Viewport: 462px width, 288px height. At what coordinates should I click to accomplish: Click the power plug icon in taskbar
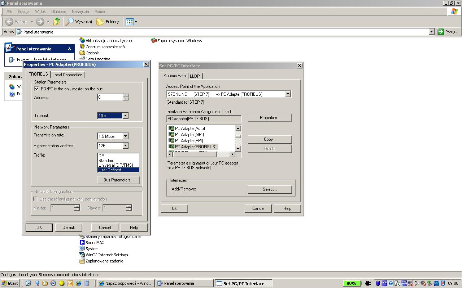(x=368, y=283)
